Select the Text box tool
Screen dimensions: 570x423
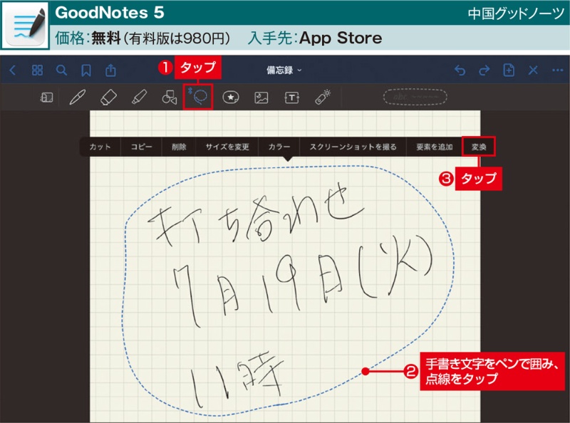click(292, 98)
